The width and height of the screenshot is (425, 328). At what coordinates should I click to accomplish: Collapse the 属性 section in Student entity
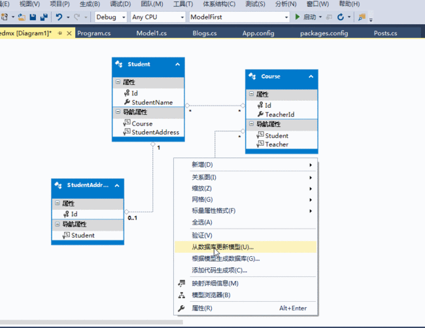coord(118,82)
